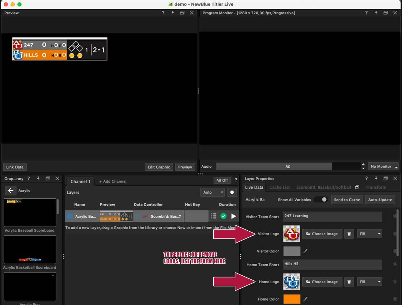This screenshot has height=305, width=402.
Task: Click the Visitor Logo thumbnail
Action: 291,234
